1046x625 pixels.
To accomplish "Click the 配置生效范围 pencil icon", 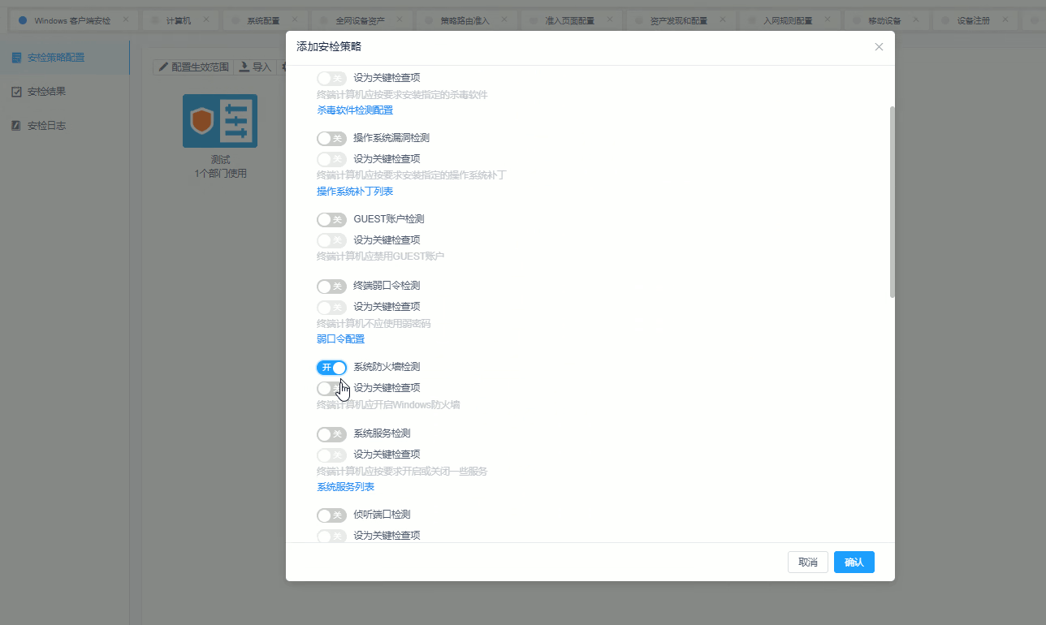I will (163, 67).
